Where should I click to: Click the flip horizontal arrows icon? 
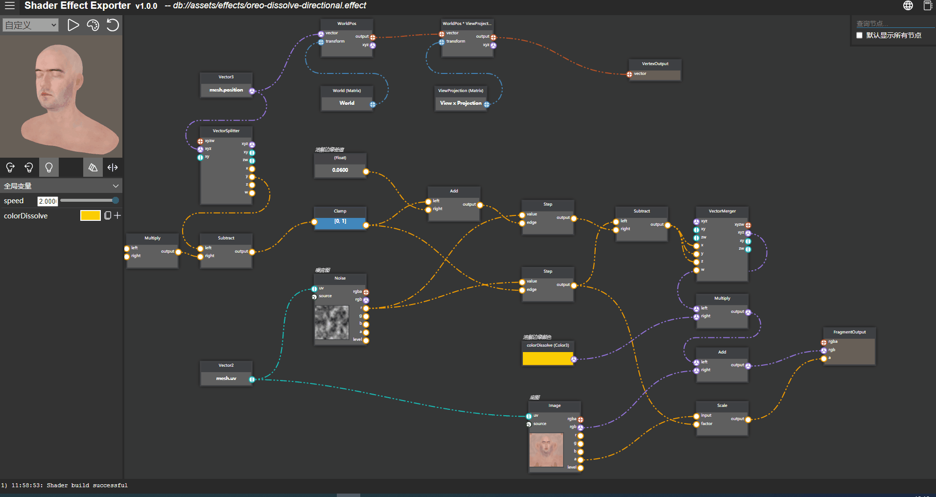click(113, 167)
